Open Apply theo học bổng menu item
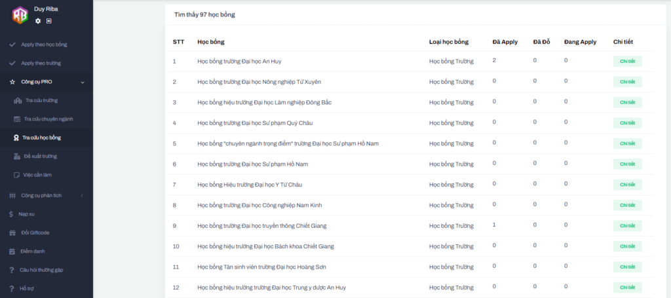The width and height of the screenshot is (671, 298). 44,45
